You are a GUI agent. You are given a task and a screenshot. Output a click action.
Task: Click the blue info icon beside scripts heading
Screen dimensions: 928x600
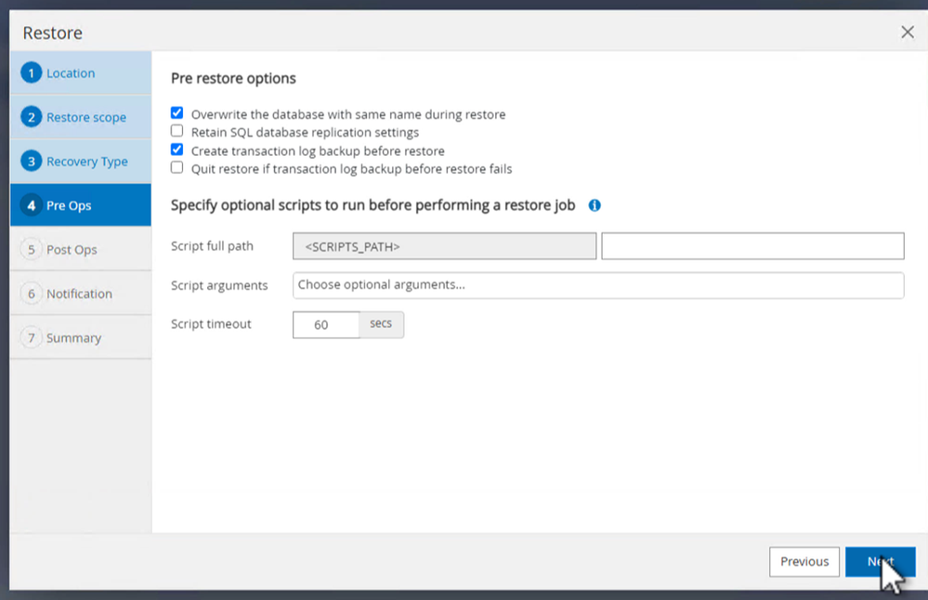tap(595, 205)
